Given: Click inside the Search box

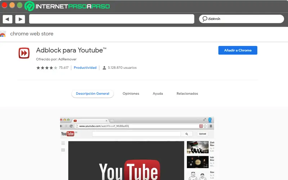Looking at the screenshot, I should click(241, 19).
